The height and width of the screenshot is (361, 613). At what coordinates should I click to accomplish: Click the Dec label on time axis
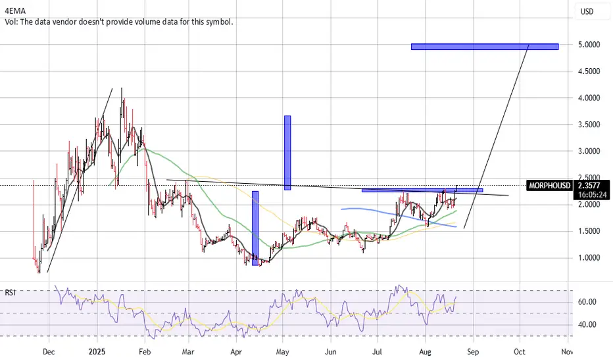coord(49,352)
